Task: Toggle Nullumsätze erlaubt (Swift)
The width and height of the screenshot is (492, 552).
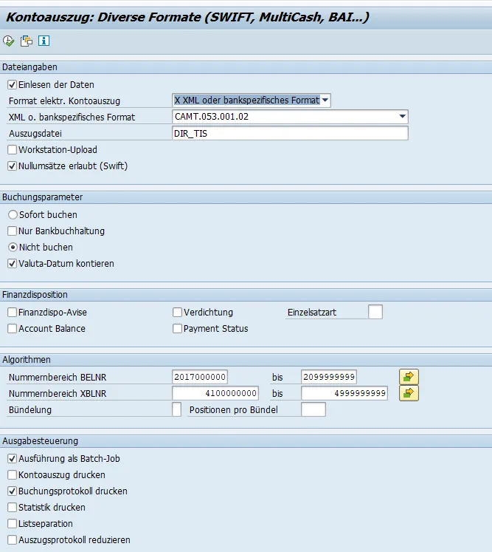Action: [x=13, y=166]
